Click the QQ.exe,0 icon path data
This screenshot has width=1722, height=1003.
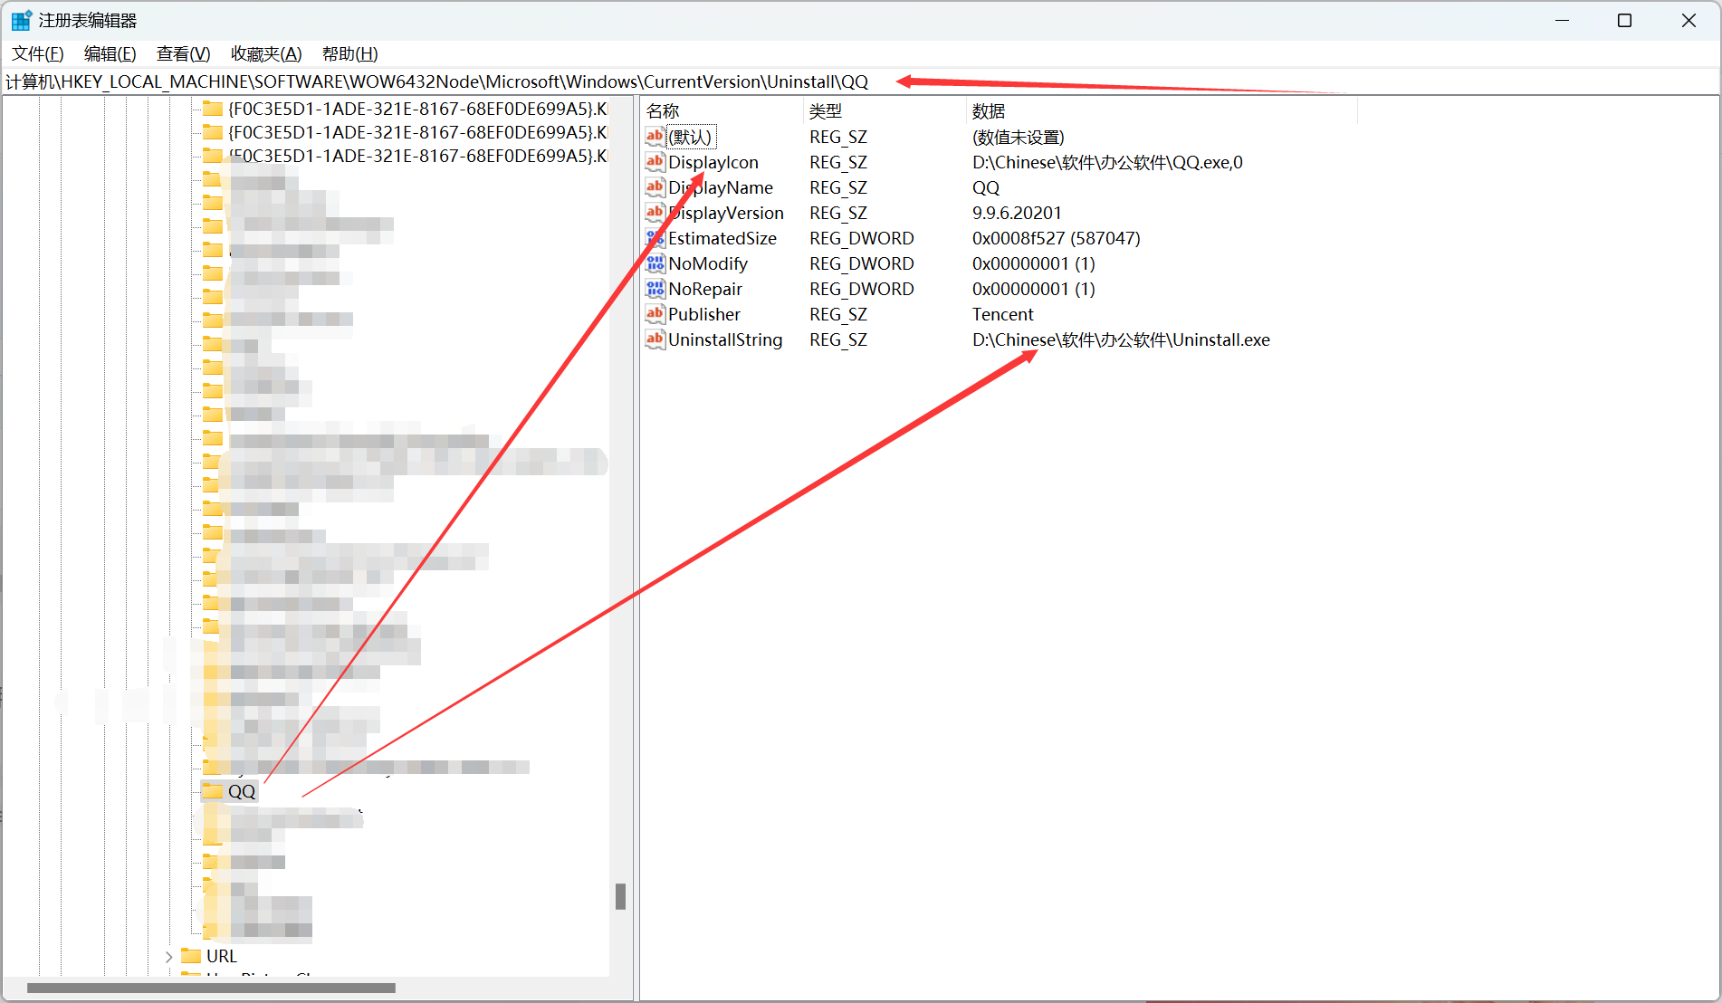click(x=1107, y=162)
